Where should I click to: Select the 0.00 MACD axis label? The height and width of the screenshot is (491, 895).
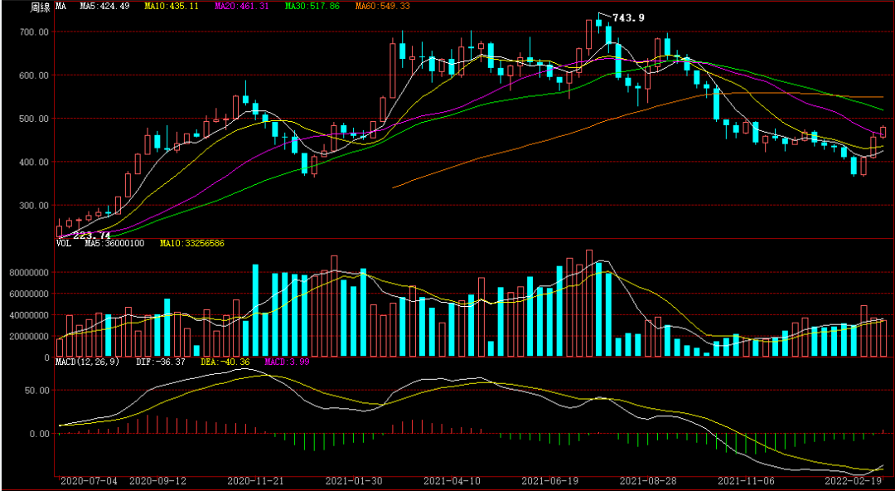coord(40,434)
